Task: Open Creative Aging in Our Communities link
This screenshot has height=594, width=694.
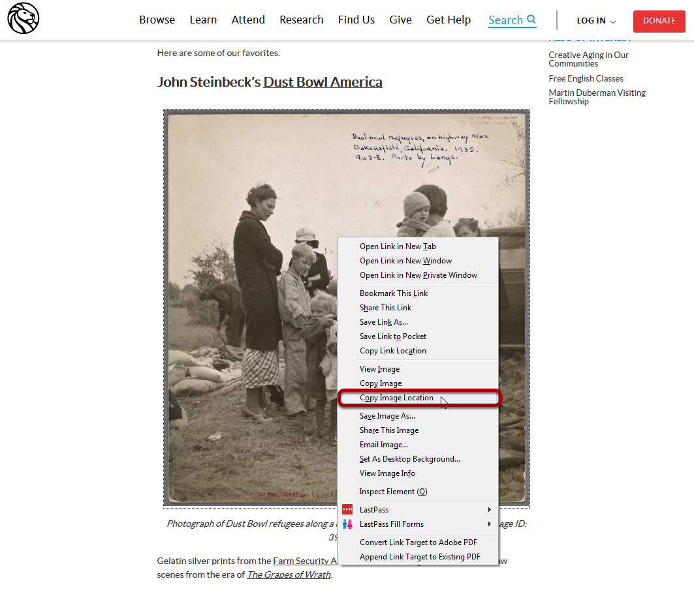Action: (x=589, y=59)
